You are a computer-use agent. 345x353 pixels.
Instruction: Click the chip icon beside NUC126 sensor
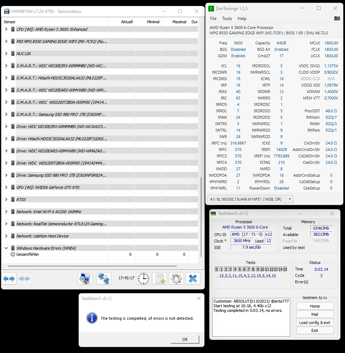click(x=13, y=53)
